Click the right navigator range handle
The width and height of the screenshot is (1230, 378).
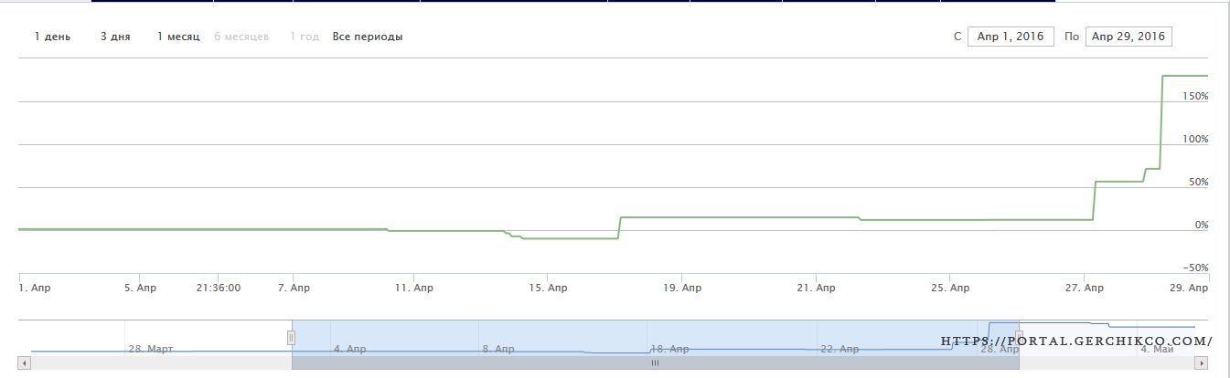point(1019,337)
